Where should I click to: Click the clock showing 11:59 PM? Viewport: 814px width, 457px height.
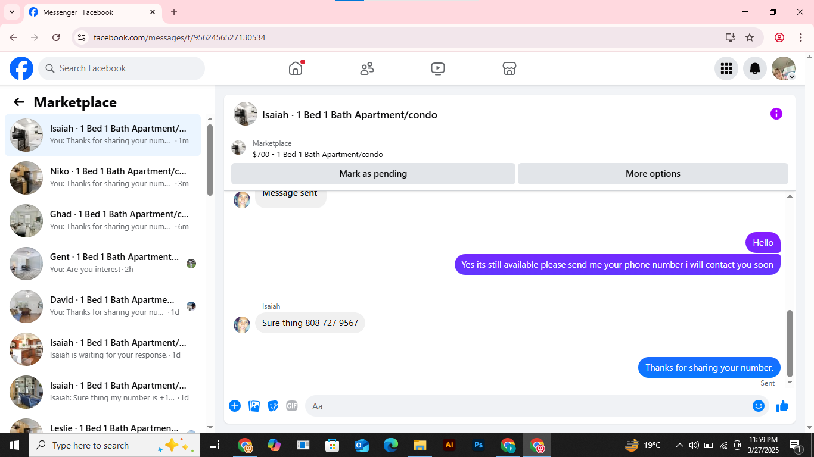763,440
